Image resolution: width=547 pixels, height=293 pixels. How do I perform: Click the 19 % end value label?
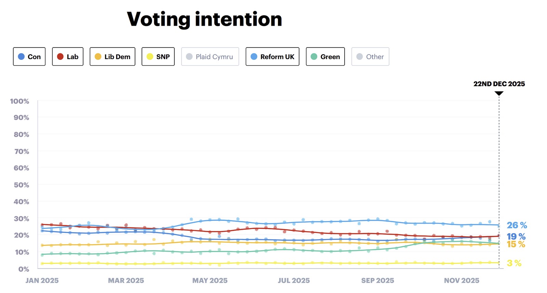pyautogui.click(x=516, y=236)
